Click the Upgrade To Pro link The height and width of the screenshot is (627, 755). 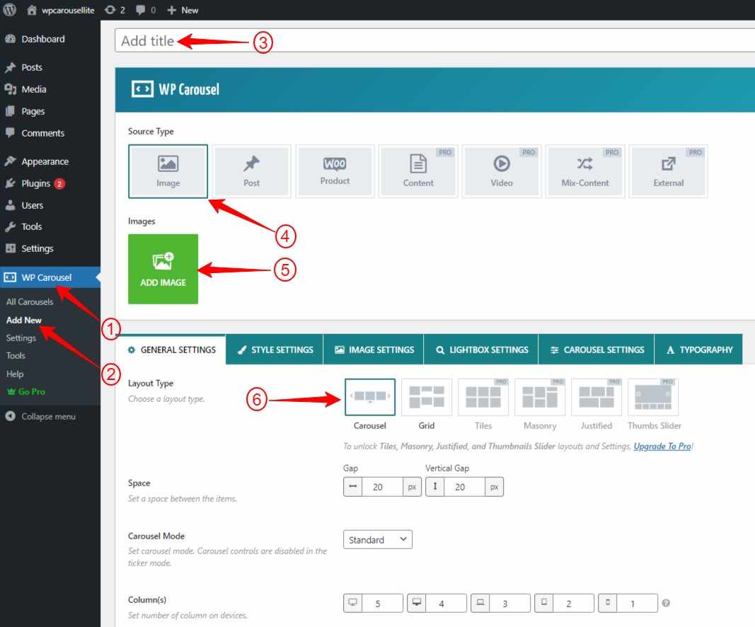tap(662, 447)
